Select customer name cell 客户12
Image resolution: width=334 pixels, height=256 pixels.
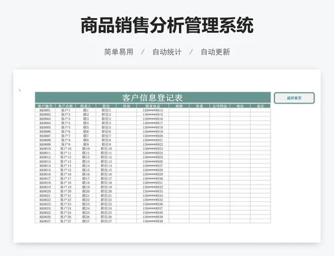pos(65,157)
